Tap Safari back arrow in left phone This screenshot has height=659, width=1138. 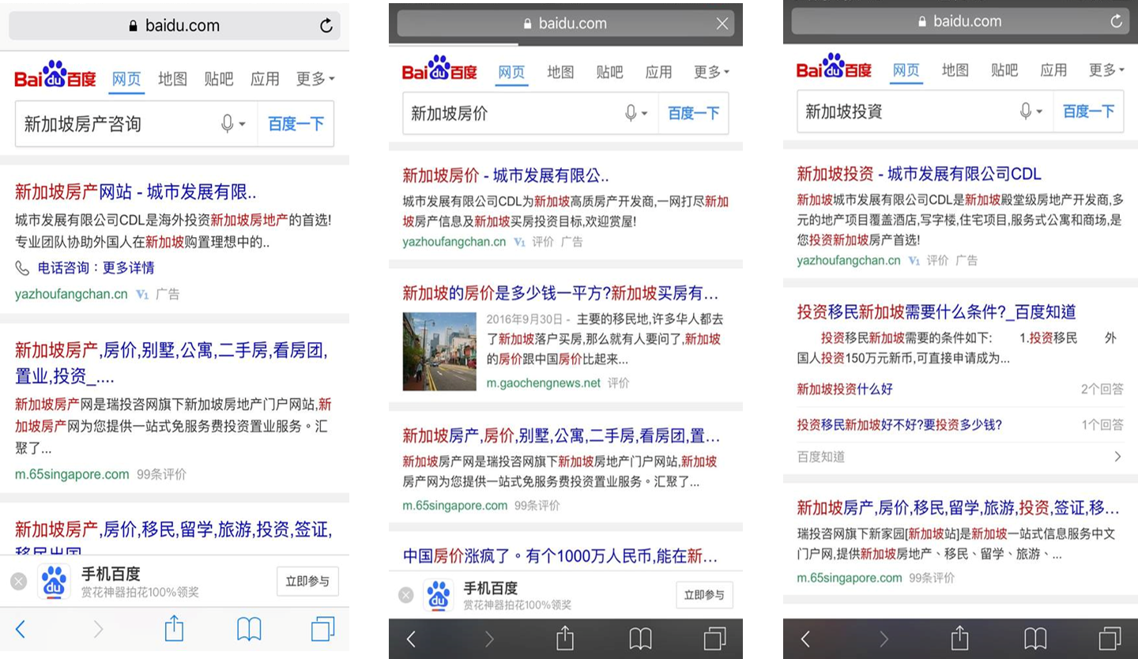tap(21, 629)
